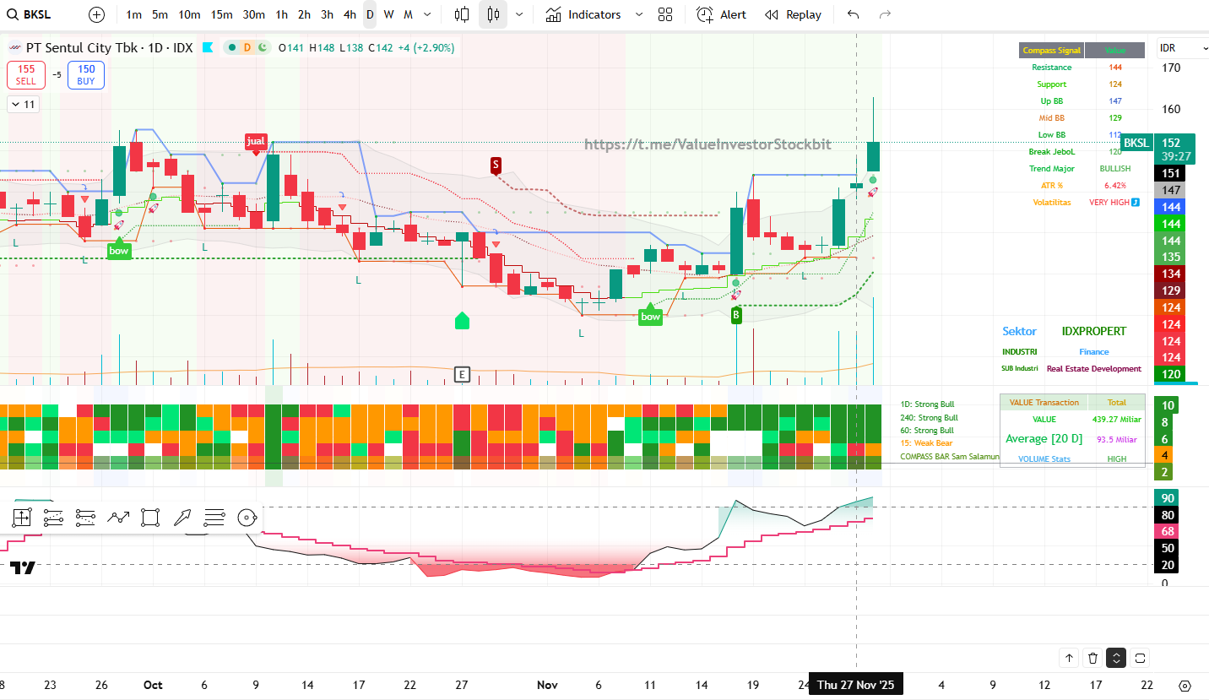Collapse the indicator legend showing 11
The width and height of the screenshot is (1209, 700).
tap(23, 105)
